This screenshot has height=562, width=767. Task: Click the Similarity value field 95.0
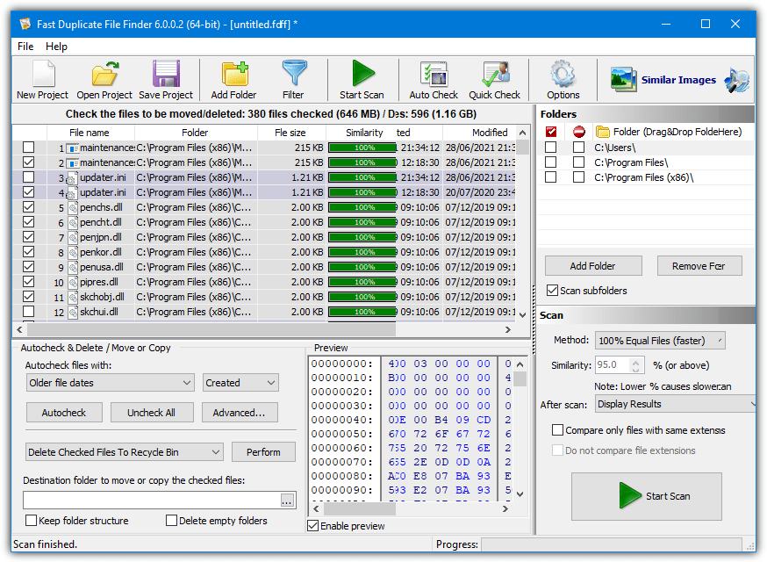[613, 365]
